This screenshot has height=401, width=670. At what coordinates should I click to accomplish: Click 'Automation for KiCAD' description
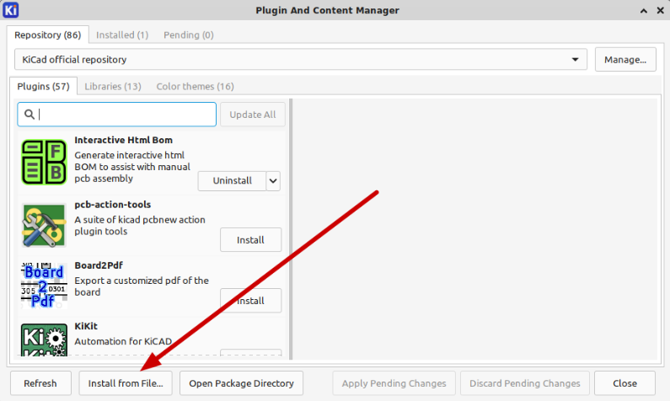[123, 341]
